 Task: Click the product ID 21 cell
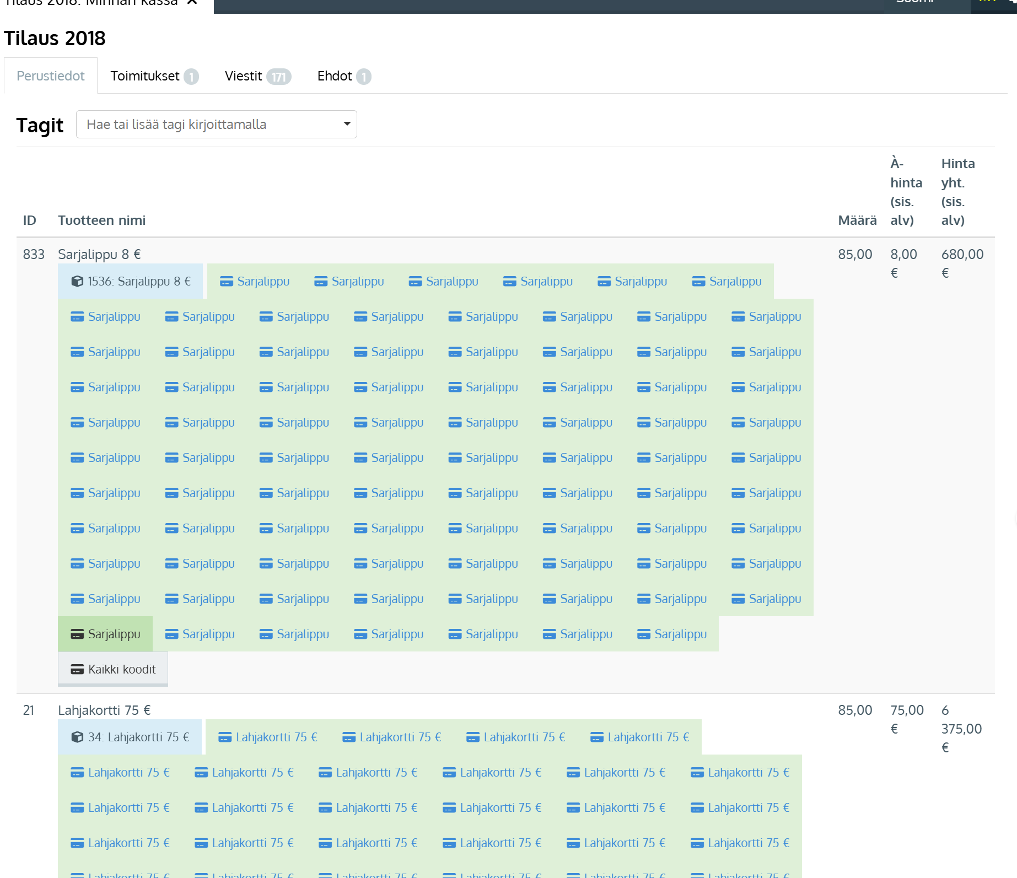click(29, 710)
